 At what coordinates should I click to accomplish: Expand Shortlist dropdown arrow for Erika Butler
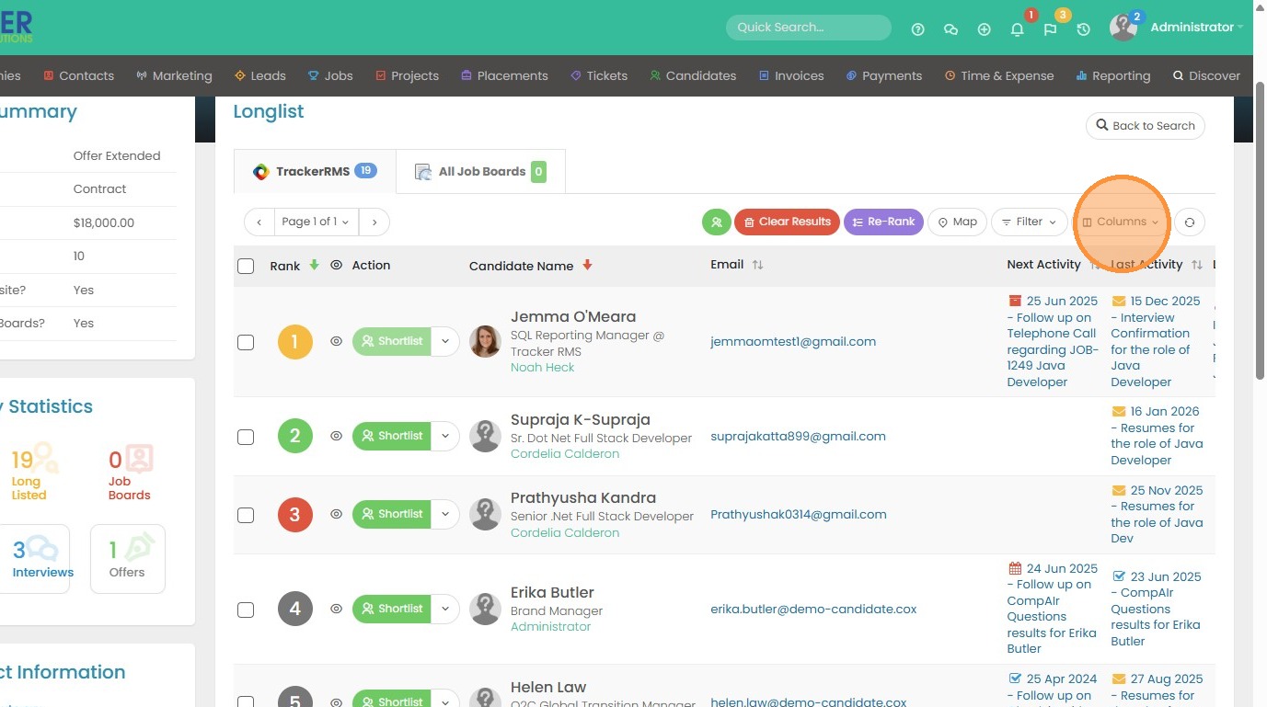(445, 609)
